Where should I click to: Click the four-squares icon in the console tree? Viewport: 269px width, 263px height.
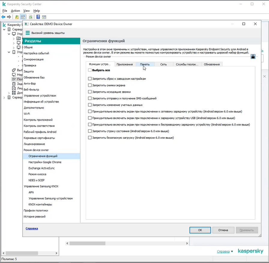tap(14, 93)
